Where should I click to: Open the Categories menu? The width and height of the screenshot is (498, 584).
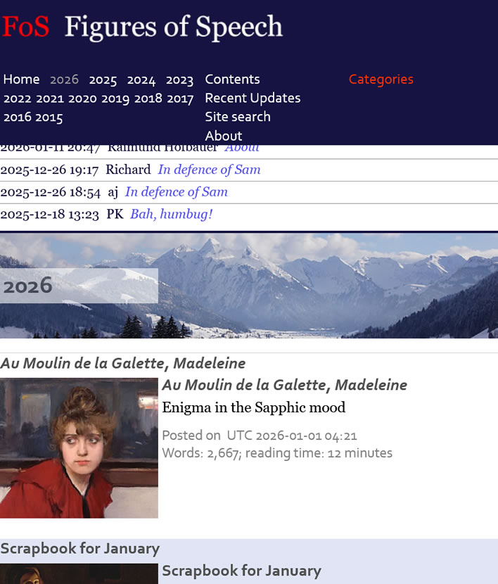(381, 80)
